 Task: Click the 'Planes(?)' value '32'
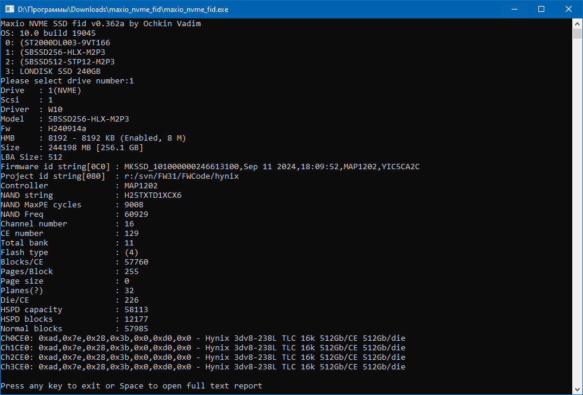(x=129, y=291)
